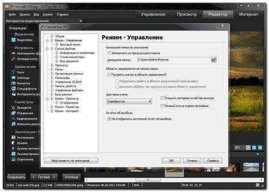
Task: Collapse the Режим - Управление tree node
Action: tap(47, 41)
